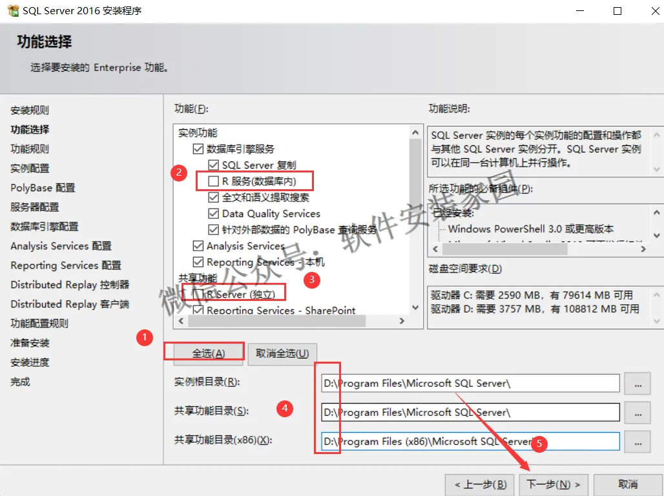Toggle Reporting Services - SharePoint checkbox

coord(198,310)
